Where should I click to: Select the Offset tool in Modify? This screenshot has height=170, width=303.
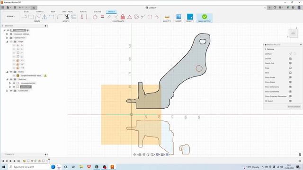pos(73,17)
